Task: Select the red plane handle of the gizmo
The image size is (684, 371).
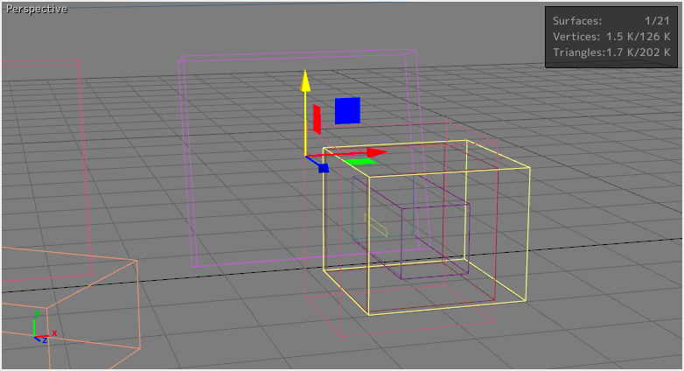Action: tap(318, 119)
